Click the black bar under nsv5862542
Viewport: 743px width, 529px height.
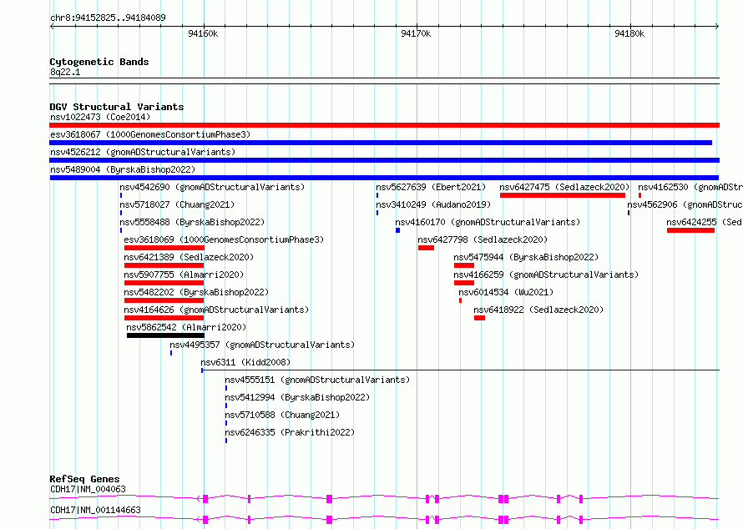tap(165, 335)
